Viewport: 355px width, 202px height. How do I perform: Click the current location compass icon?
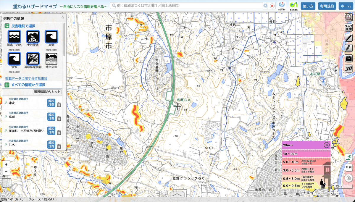point(349,178)
